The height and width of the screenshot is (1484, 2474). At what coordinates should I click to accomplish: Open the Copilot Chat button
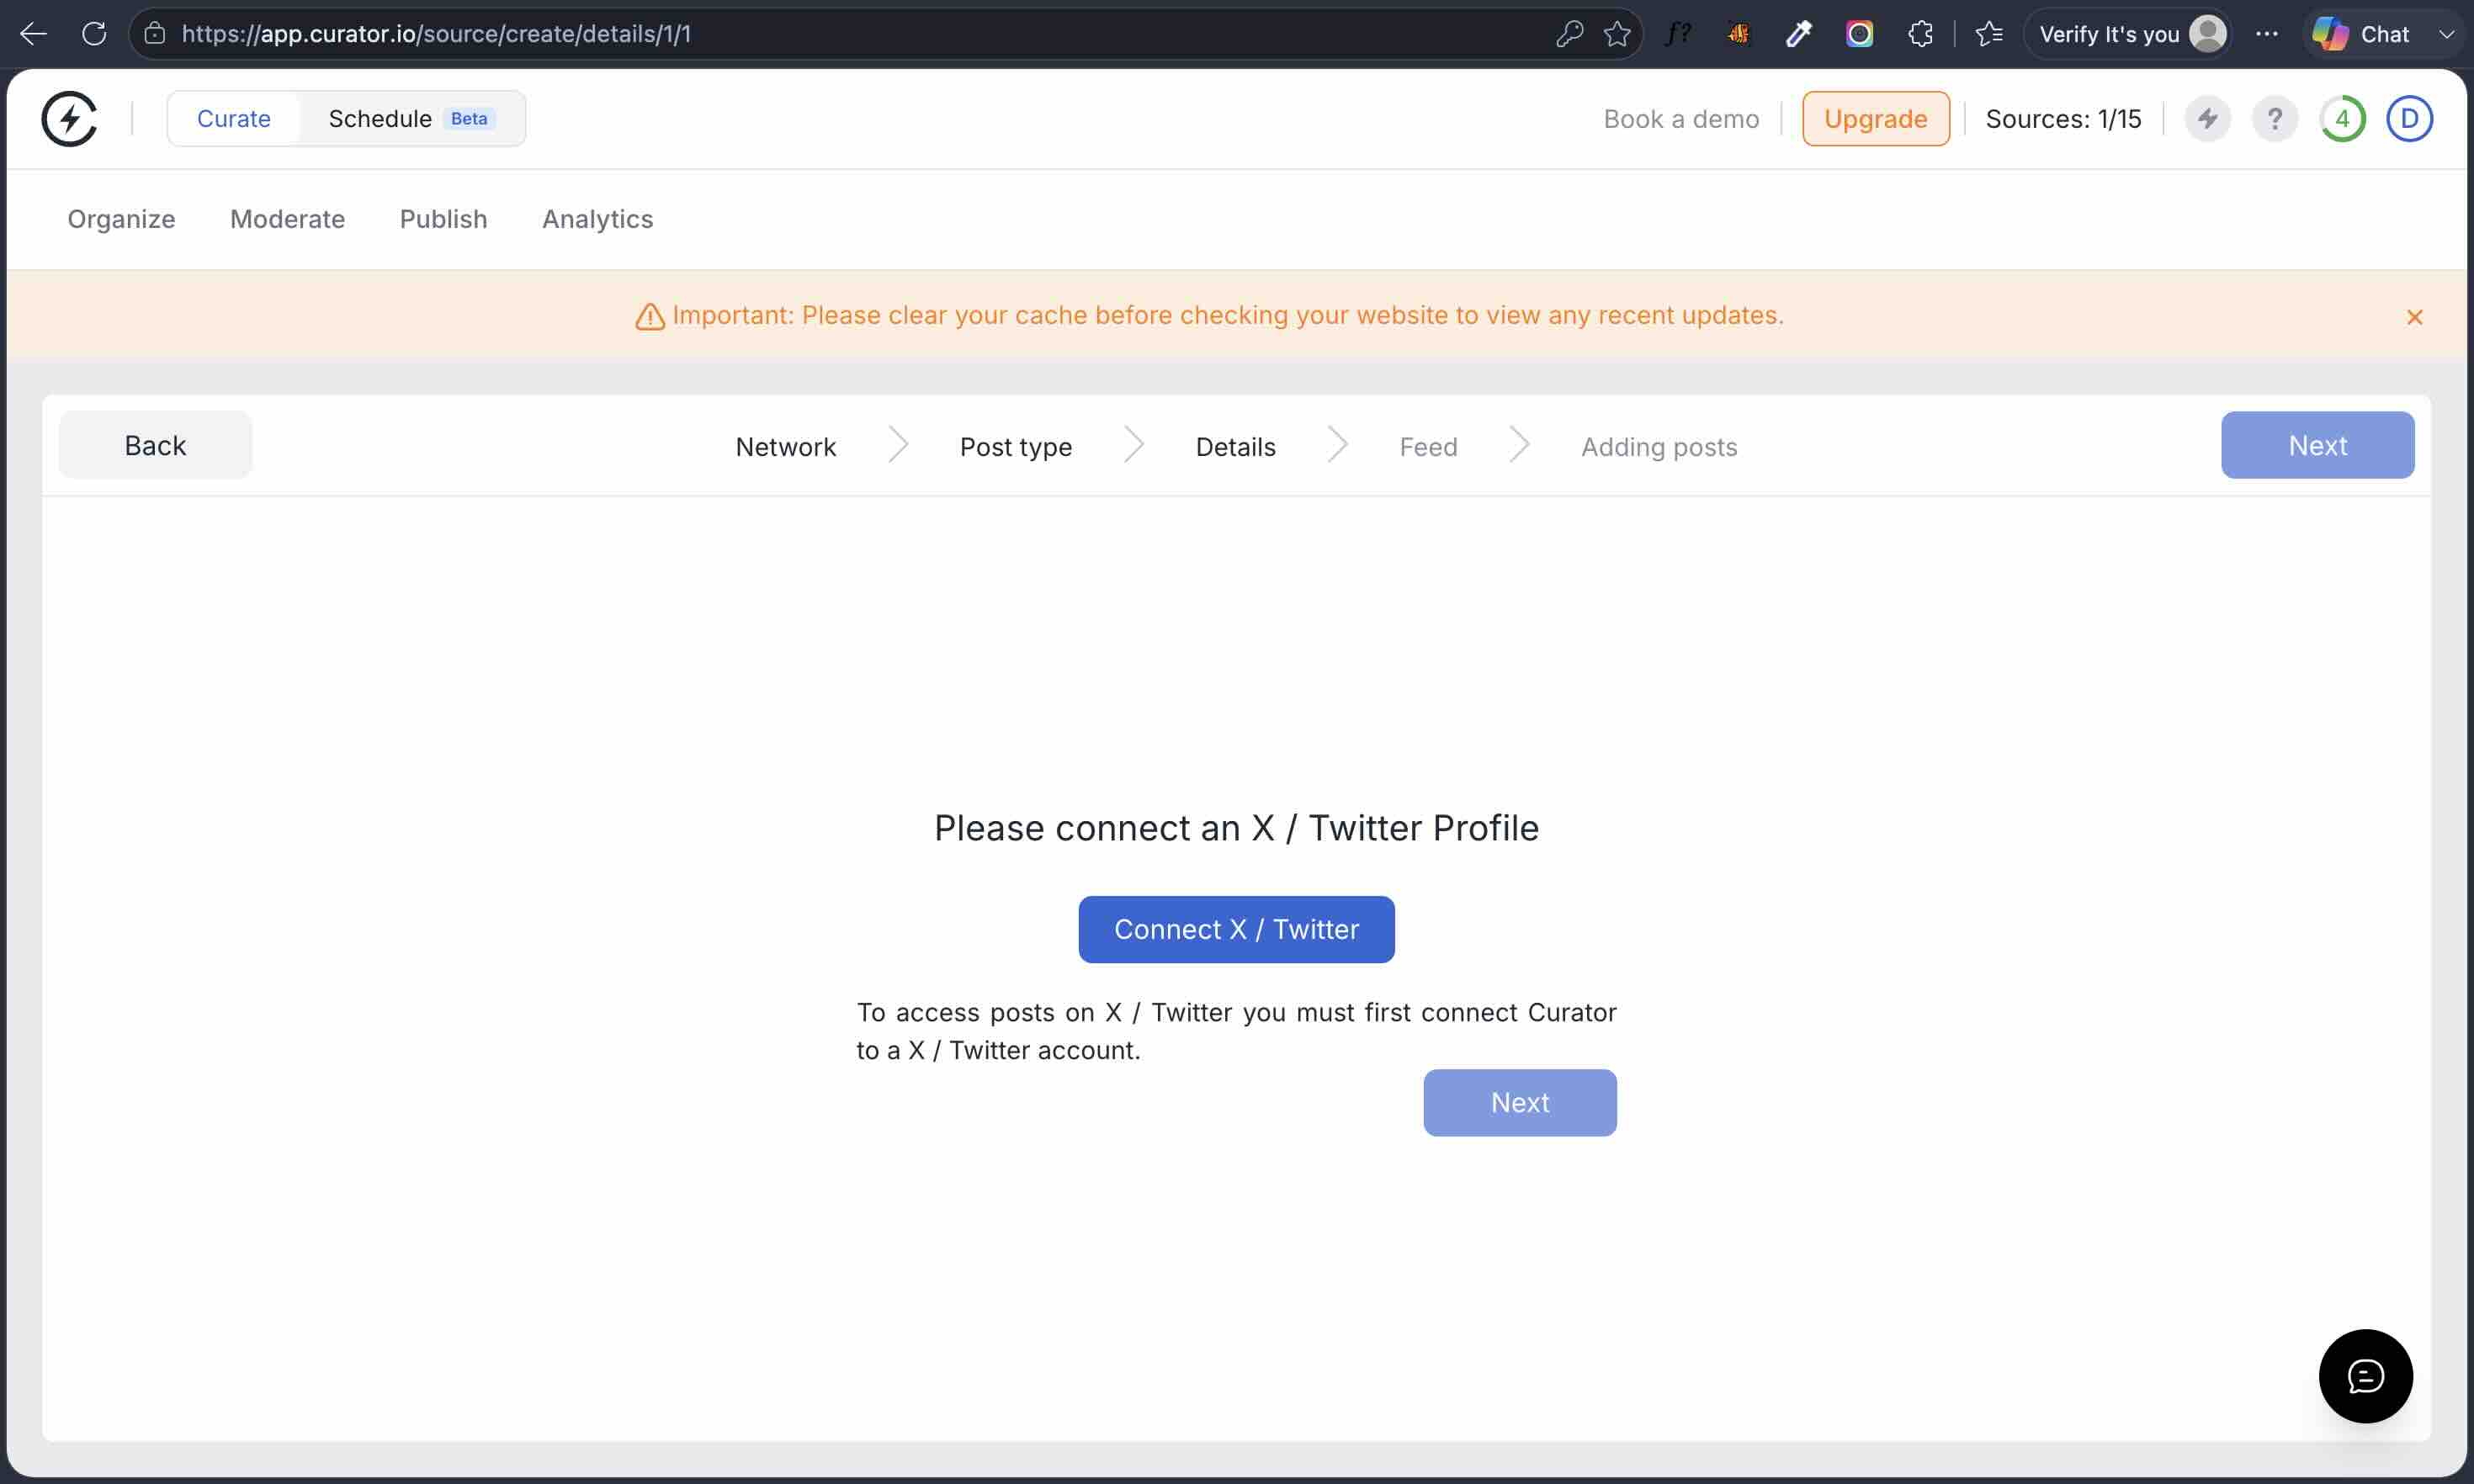(2362, 34)
